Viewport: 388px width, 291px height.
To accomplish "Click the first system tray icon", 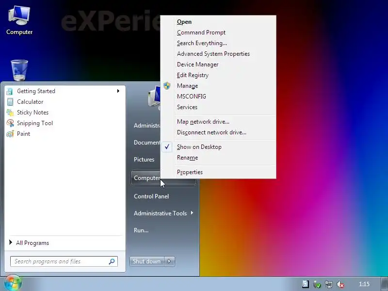I will (x=306, y=284).
